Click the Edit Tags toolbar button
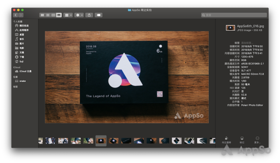 tap(98, 15)
